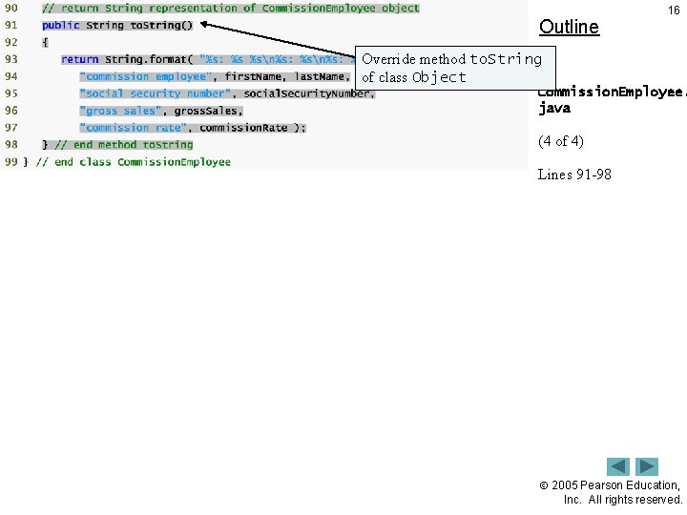This screenshot has height=515, width=687.
Task: Click the '// end method toString' comment
Action: (x=123, y=145)
